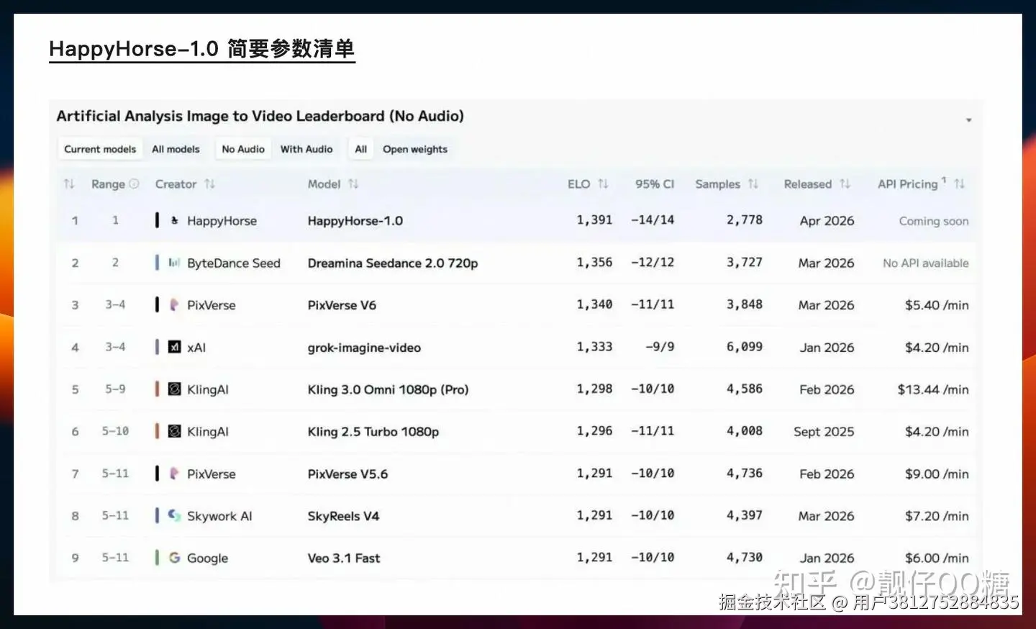Image resolution: width=1036 pixels, height=629 pixels.
Task: Open the PixVerse V5.6 model name
Action: [x=347, y=474]
